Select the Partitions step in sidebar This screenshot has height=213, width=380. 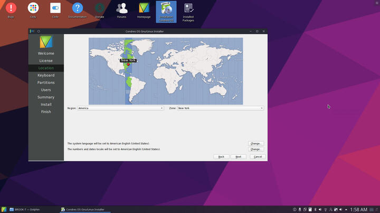pos(46,83)
